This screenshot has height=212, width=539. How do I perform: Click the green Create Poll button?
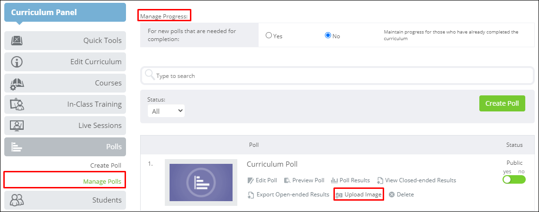pos(502,103)
